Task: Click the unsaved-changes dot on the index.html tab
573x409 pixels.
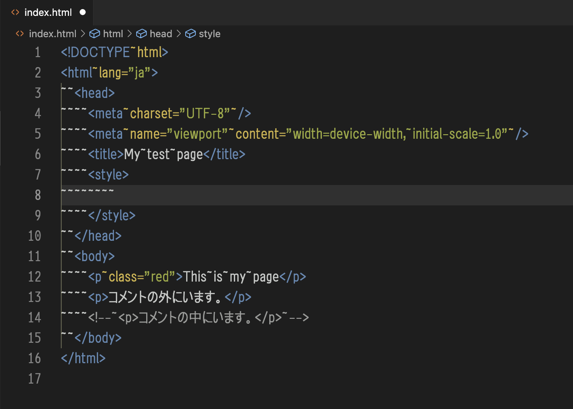Action: (83, 13)
